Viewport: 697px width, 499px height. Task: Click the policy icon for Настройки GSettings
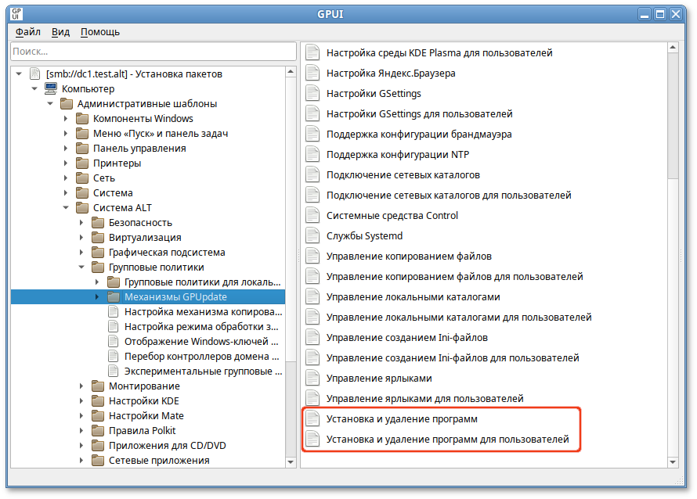tap(312, 94)
